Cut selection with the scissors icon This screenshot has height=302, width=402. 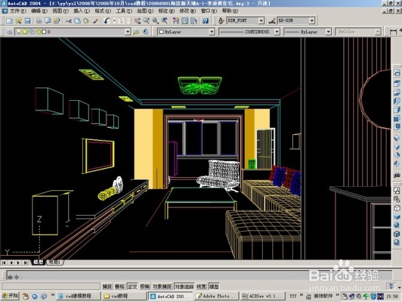click(x=68, y=21)
